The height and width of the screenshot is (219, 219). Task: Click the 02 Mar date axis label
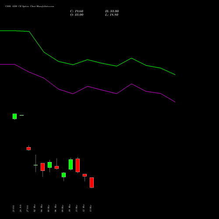[x=35, y=208]
